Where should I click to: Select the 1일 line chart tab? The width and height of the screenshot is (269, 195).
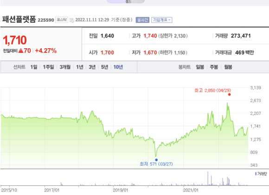(x=34, y=67)
